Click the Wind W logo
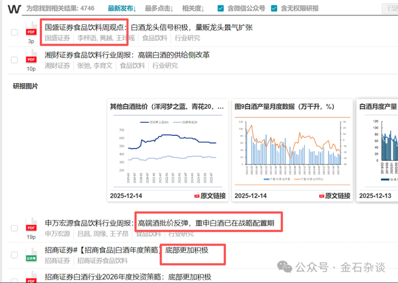398x283 pixels. coord(14,9)
